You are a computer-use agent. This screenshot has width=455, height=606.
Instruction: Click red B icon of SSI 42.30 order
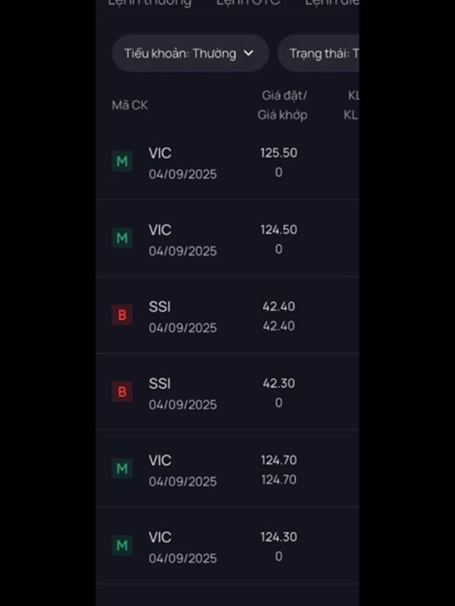point(122,392)
